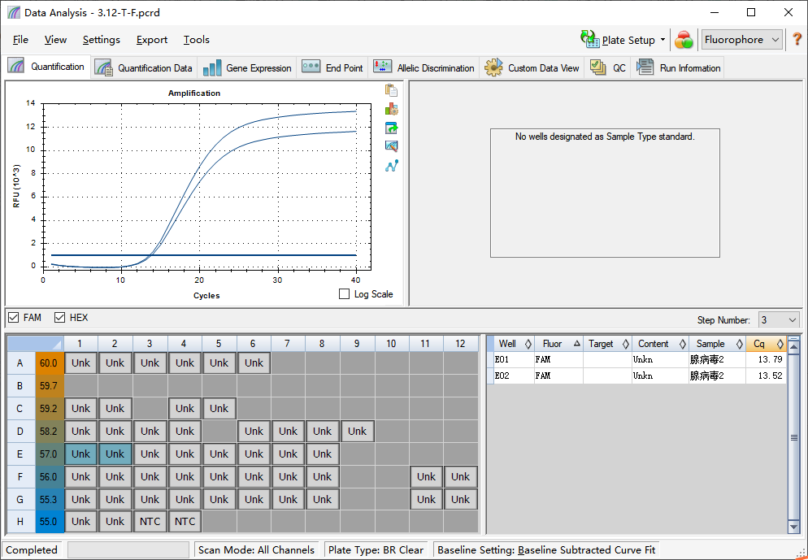Select well E1 Unk in the plate

[81, 454]
